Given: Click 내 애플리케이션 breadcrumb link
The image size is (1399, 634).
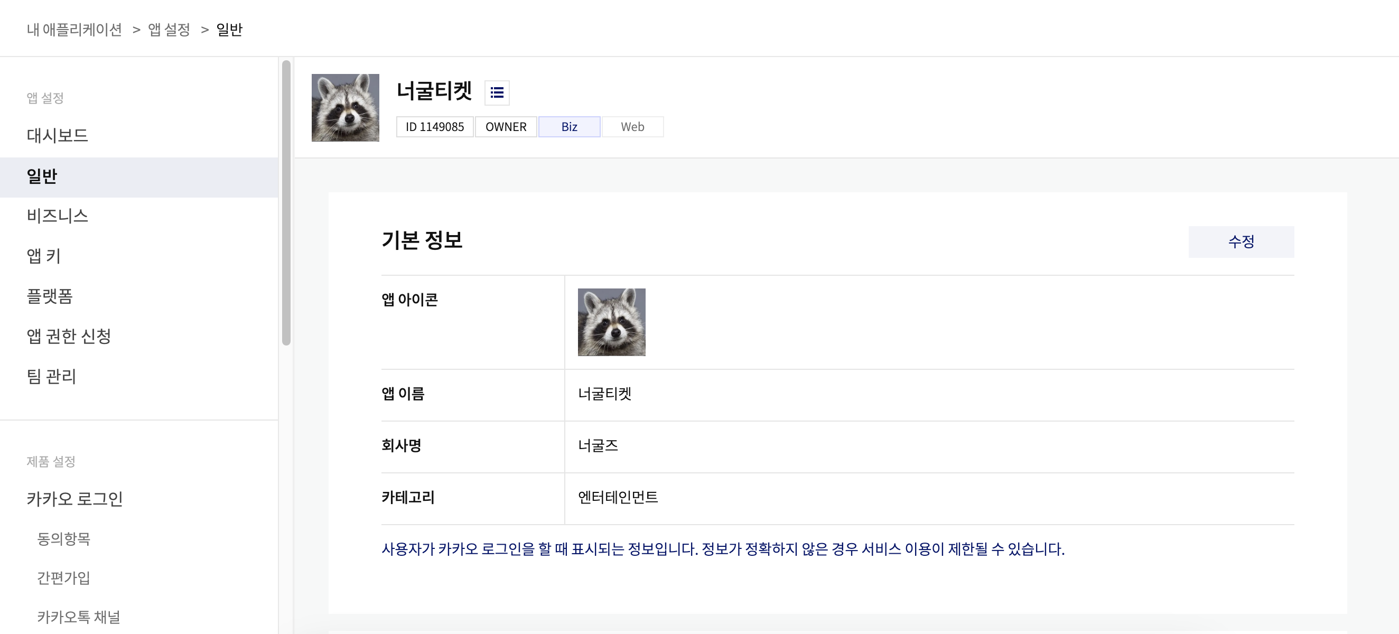Looking at the screenshot, I should point(74,30).
